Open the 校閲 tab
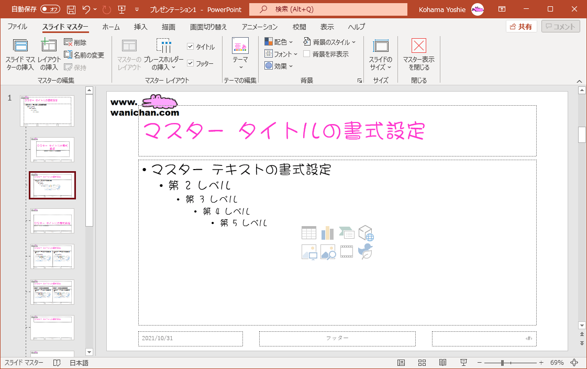 point(299,27)
